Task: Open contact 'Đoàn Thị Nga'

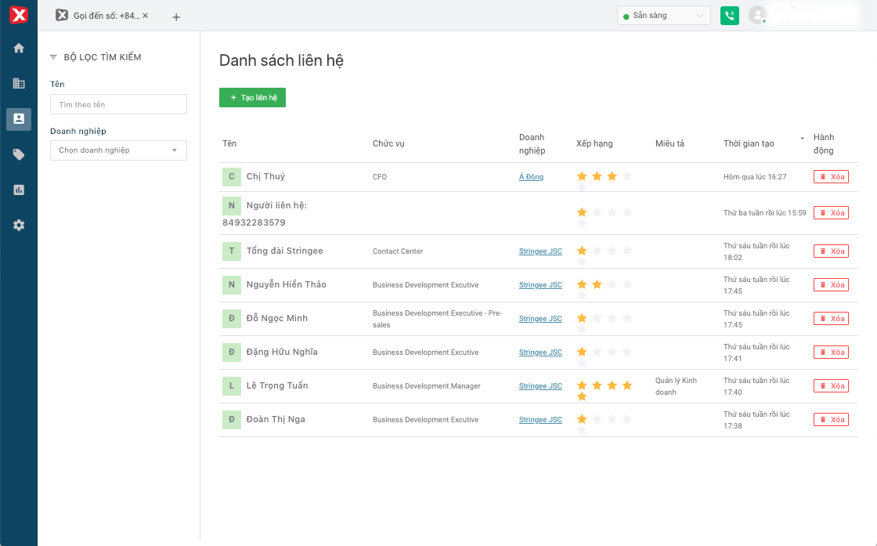Action: point(276,419)
